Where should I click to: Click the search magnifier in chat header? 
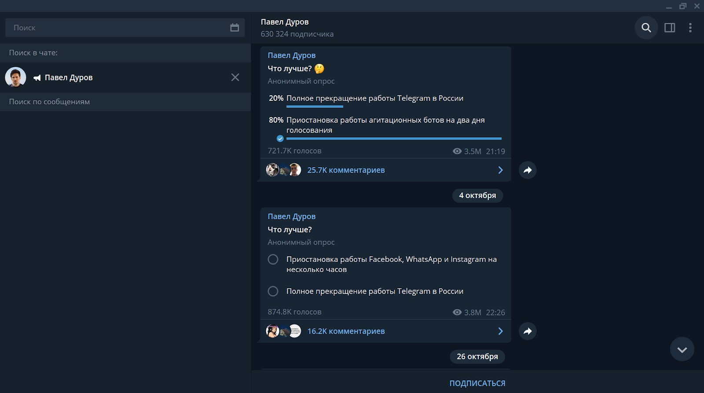[646, 28]
